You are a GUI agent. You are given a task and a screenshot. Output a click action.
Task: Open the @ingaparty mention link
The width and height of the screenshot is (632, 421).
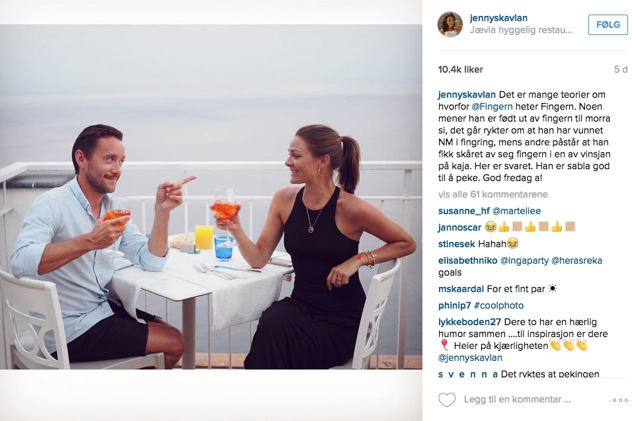pyautogui.click(x=524, y=260)
